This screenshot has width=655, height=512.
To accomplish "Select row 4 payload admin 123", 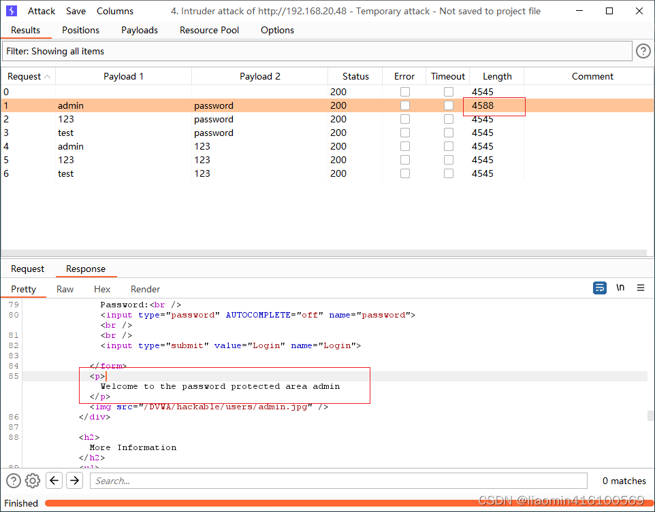I will 327,146.
